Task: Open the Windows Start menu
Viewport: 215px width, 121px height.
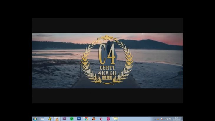Action: point(35,119)
